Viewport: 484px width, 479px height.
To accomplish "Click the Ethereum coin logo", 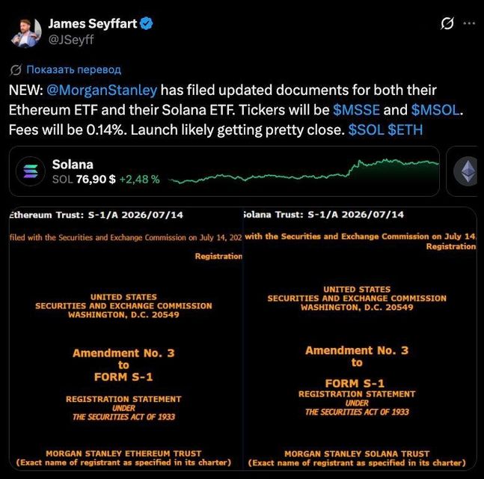I will coord(467,171).
